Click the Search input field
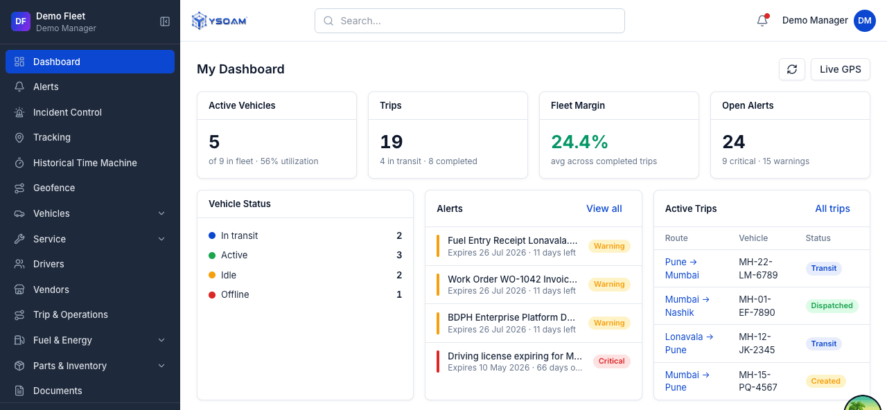The width and height of the screenshot is (887, 410). (470, 21)
